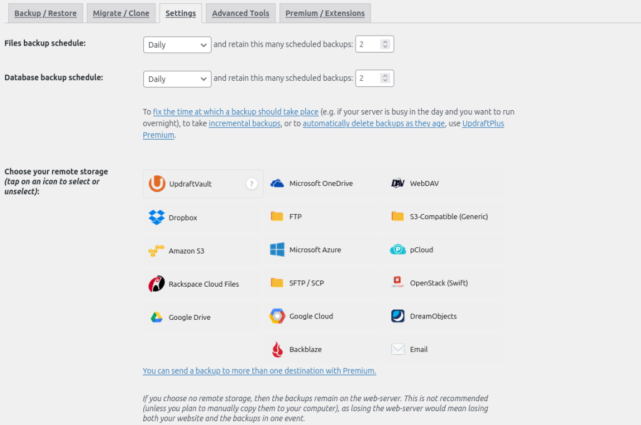Choose the pCloud storage icon
The height and width of the screenshot is (425, 641).
click(398, 250)
